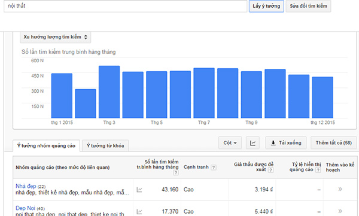The width and height of the screenshot is (359, 216).
Task: Click the 'nội thất' search input field
Action: point(125,6)
